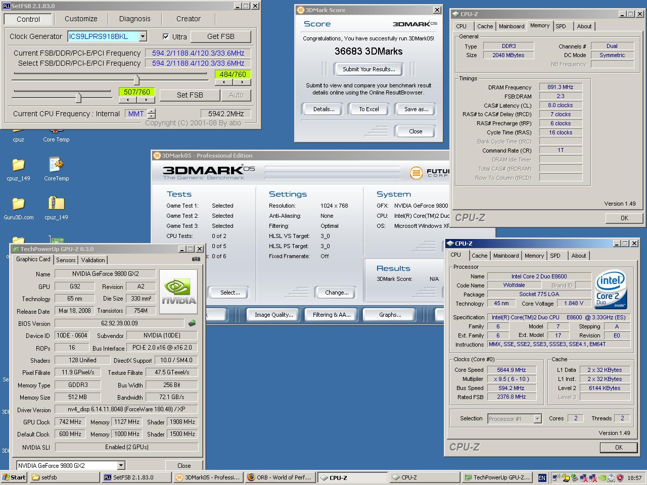Viewport: 647px width, 485px height.
Task: Click the 36683 3DMarks score text
Action: click(368, 52)
